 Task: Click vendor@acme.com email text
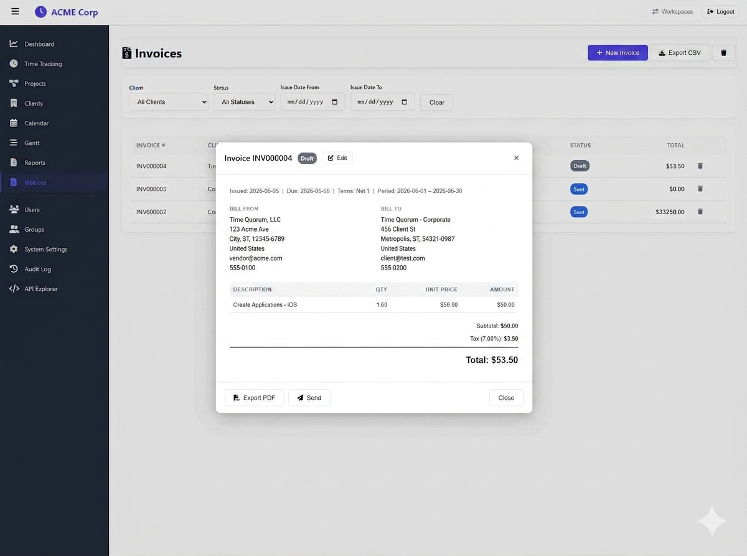pyautogui.click(x=256, y=258)
